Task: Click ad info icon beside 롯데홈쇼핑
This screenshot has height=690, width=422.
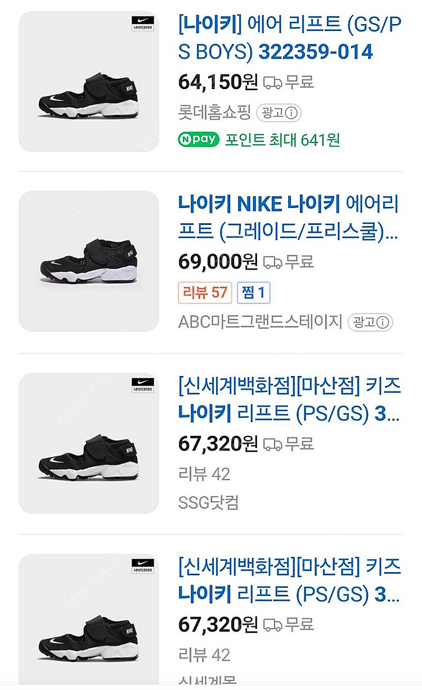Action: [x=290, y=113]
